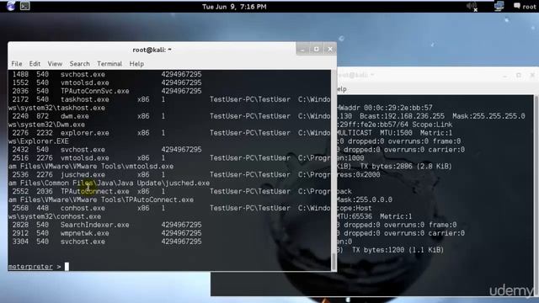Click PID 3304 of last svchost.exe row
The image size is (539, 303).
tap(20, 242)
